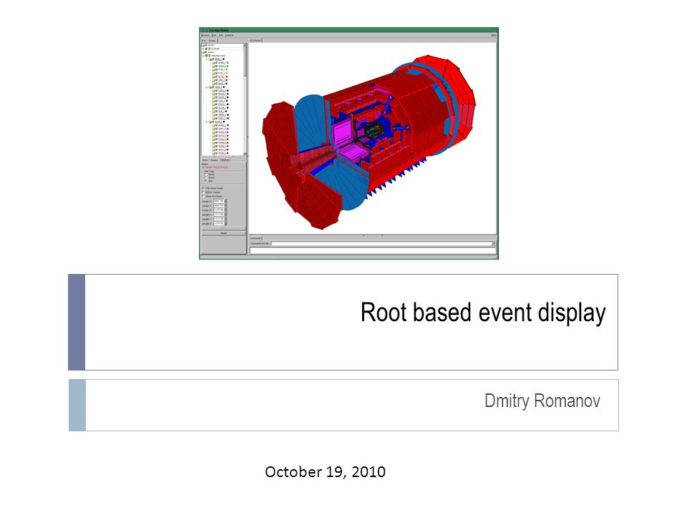
Task: Select the Geometry scene row in tree
Action: [x=223, y=56]
